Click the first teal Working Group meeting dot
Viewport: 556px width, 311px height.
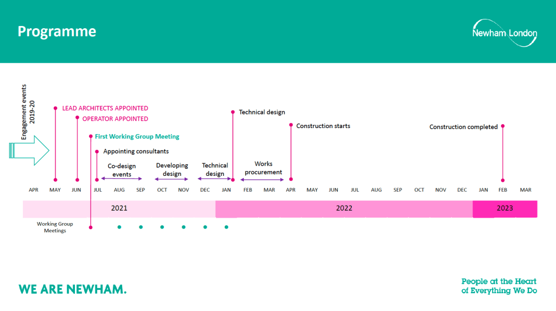119,227
